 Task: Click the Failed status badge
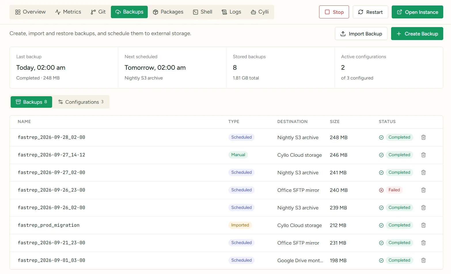[394, 190]
